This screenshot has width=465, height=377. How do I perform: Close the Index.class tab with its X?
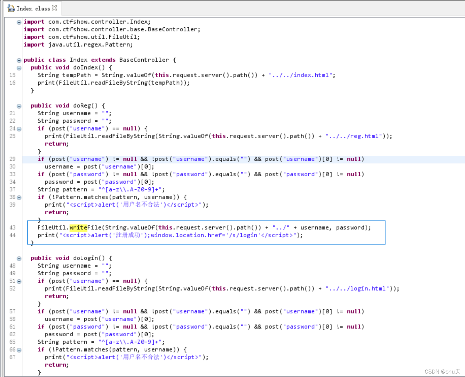54,8
